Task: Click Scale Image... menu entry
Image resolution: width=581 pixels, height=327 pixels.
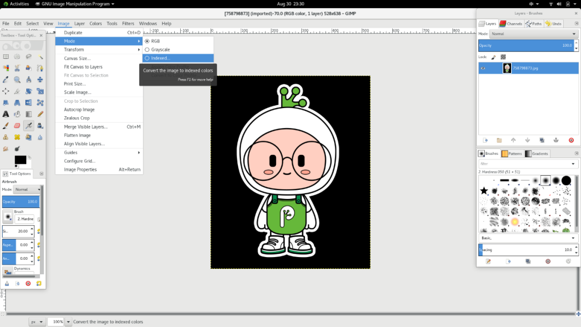Action: 99,92
